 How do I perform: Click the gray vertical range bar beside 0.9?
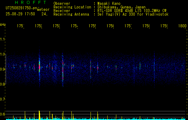click(x=6, y=69)
